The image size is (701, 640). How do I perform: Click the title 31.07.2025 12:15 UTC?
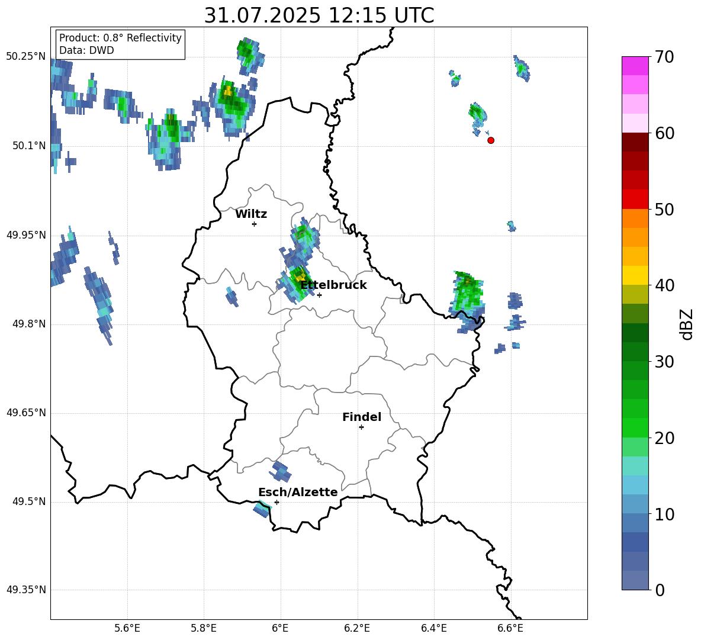319,15
